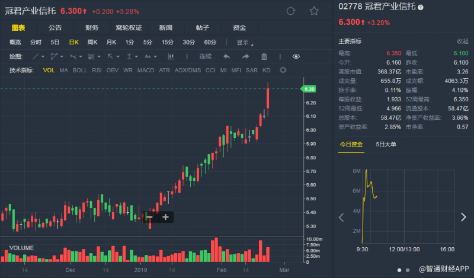Go to next panel with right arrow
The height and width of the screenshot is (278, 474).
463,217
